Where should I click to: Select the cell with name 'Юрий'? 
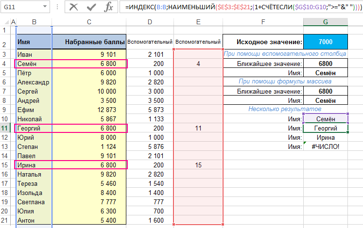[x=34, y=137]
